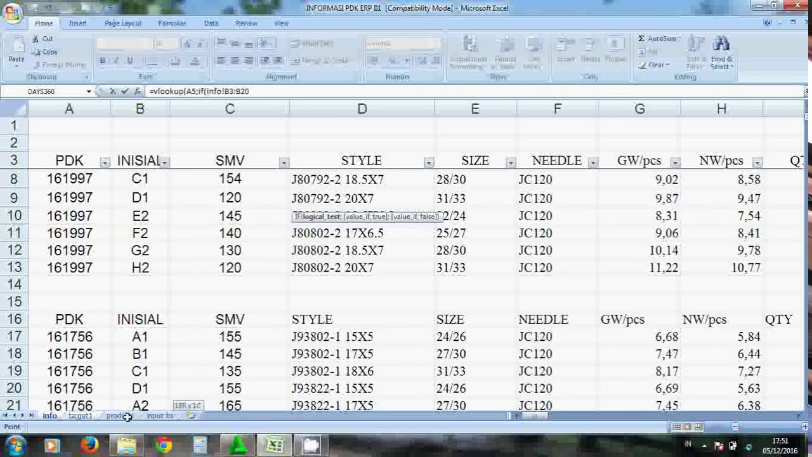Image resolution: width=812 pixels, height=457 pixels.
Task: Open the PDK column filter dropdown
Action: (105, 162)
